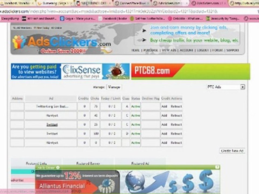Viewport: 259px width, 194px height.
Task: Open the Insecurity bookmark
Action: [223, 19]
